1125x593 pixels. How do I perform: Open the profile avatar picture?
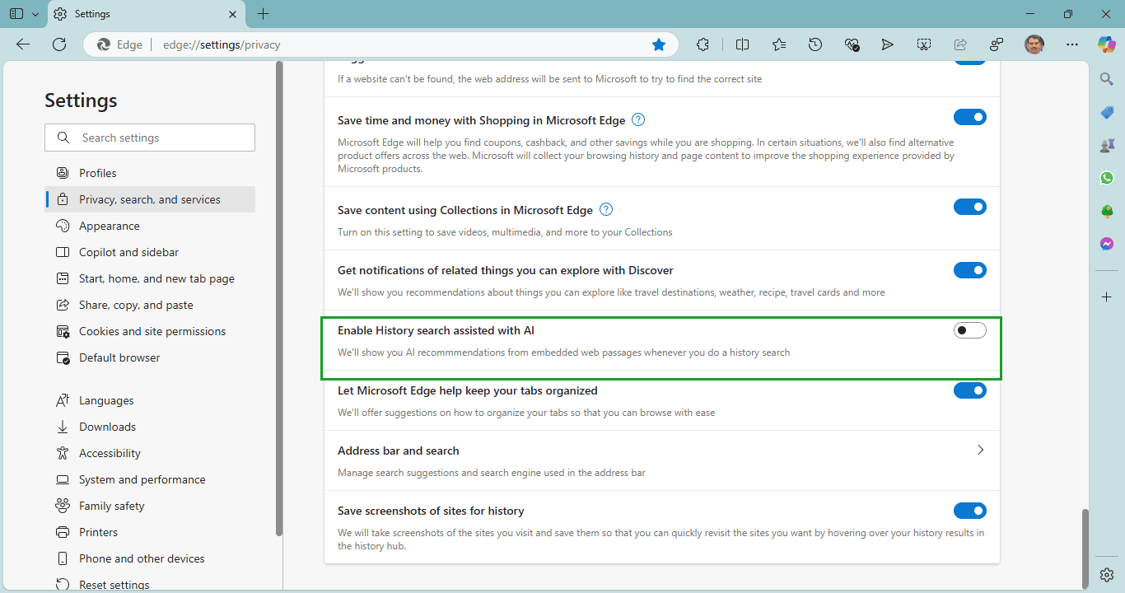[1034, 44]
